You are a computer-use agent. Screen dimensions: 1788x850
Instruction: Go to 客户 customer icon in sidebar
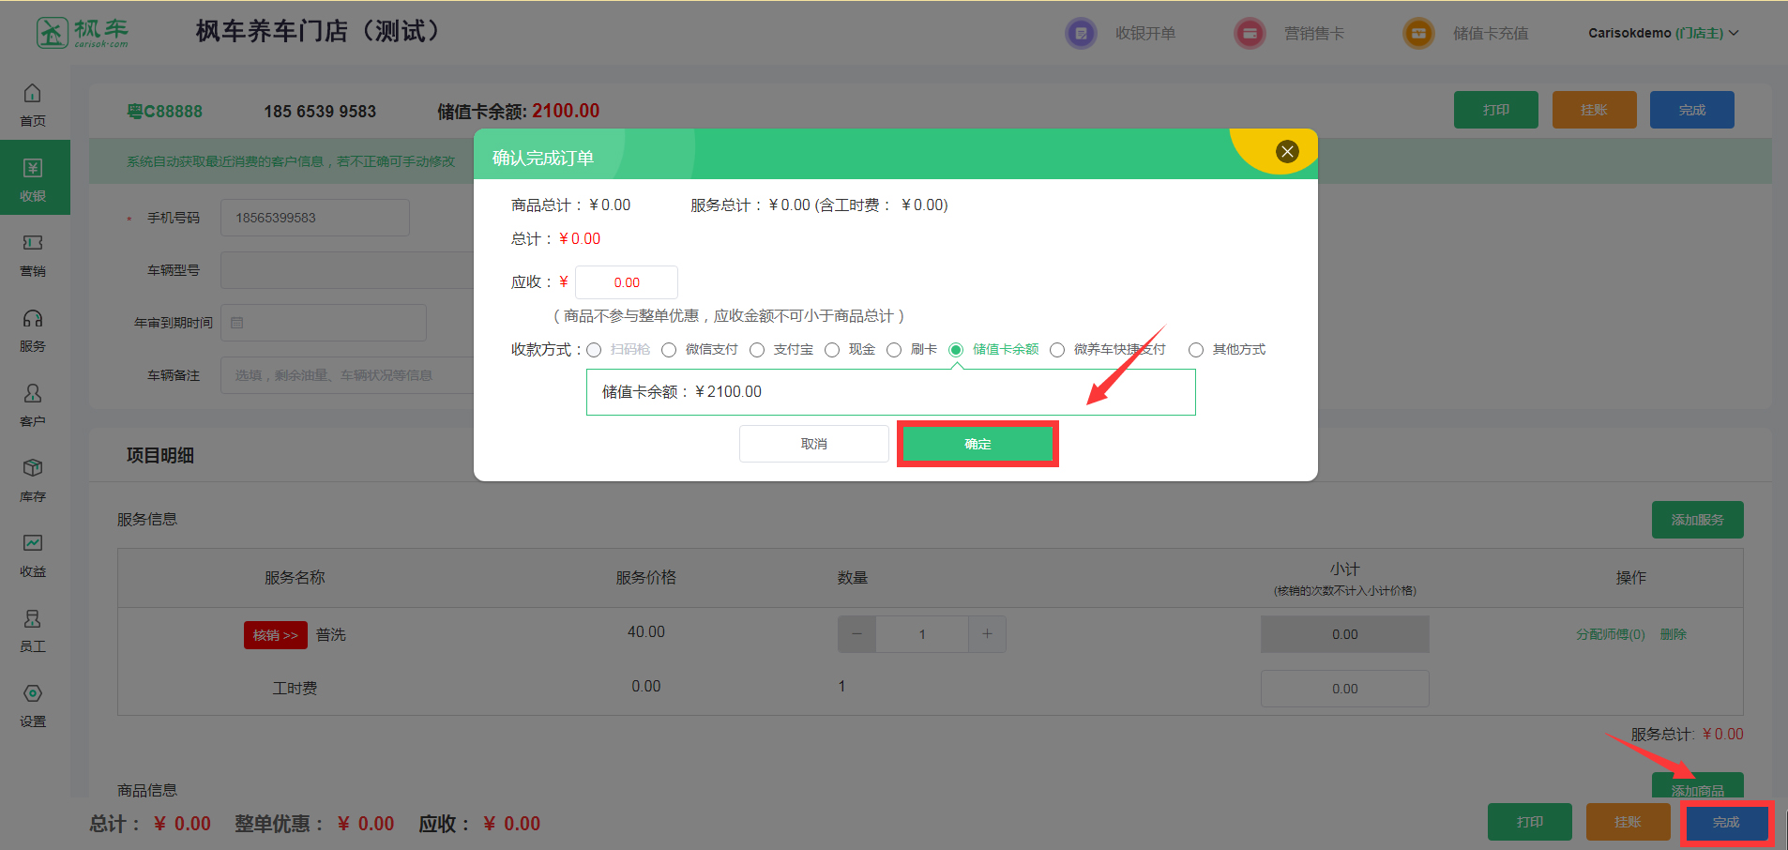click(33, 394)
